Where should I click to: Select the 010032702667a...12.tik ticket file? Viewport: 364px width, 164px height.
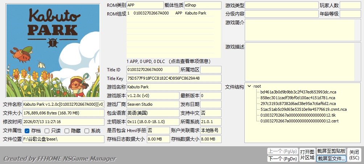pos(298,115)
